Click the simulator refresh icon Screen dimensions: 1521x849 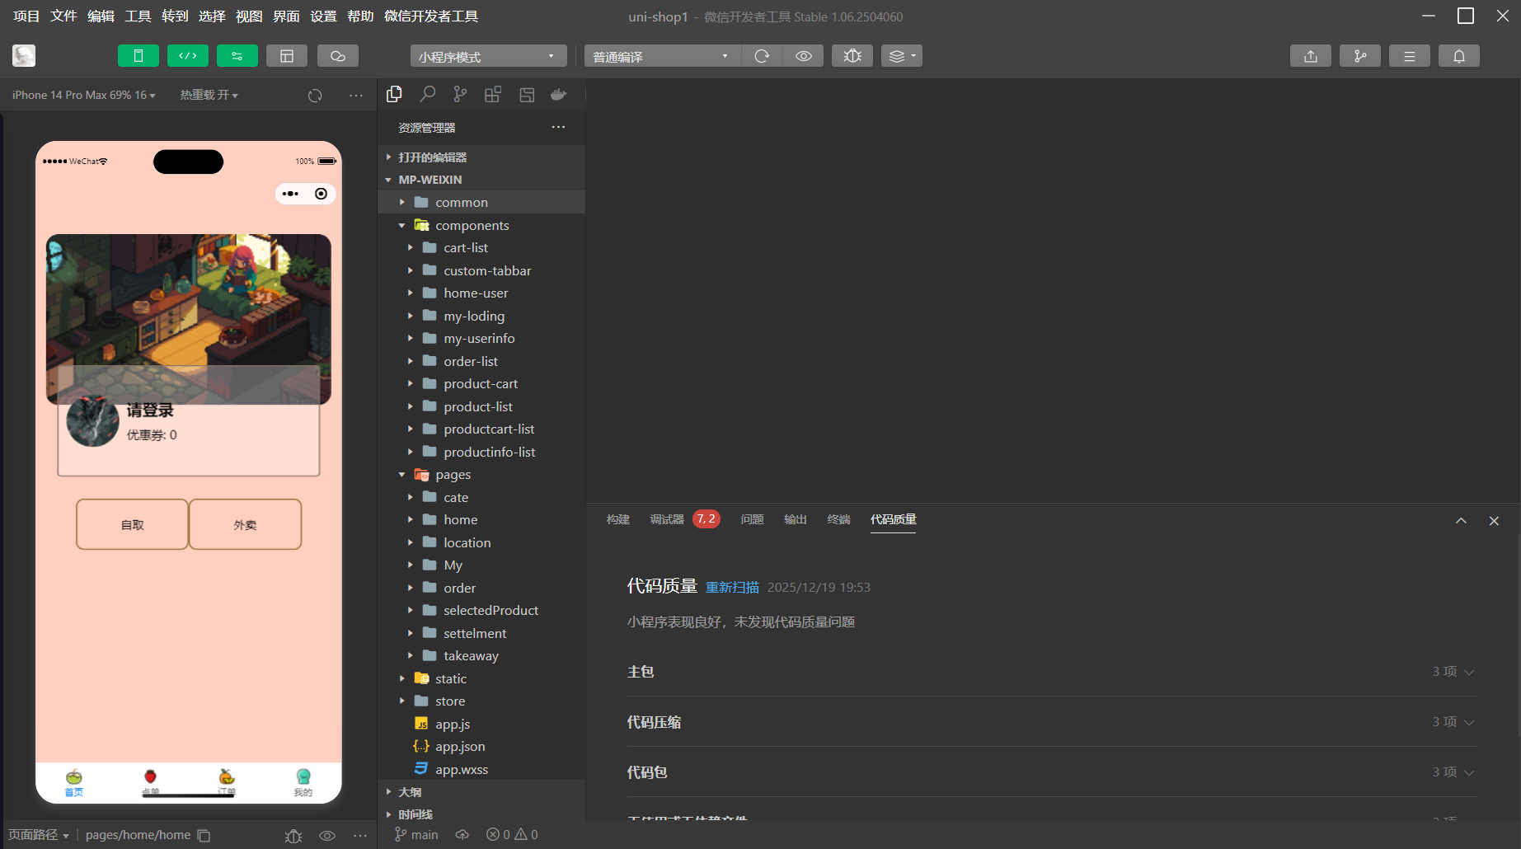click(315, 96)
